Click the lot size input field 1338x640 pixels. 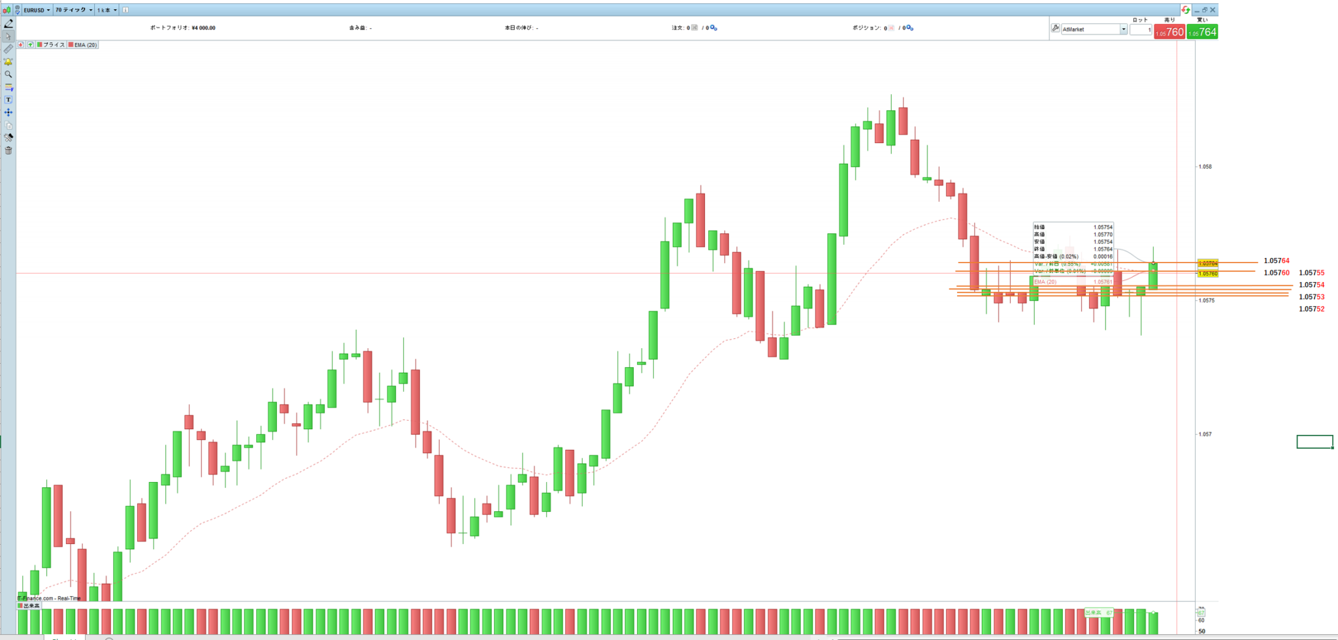pyautogui.click(x=1141, y=30)
